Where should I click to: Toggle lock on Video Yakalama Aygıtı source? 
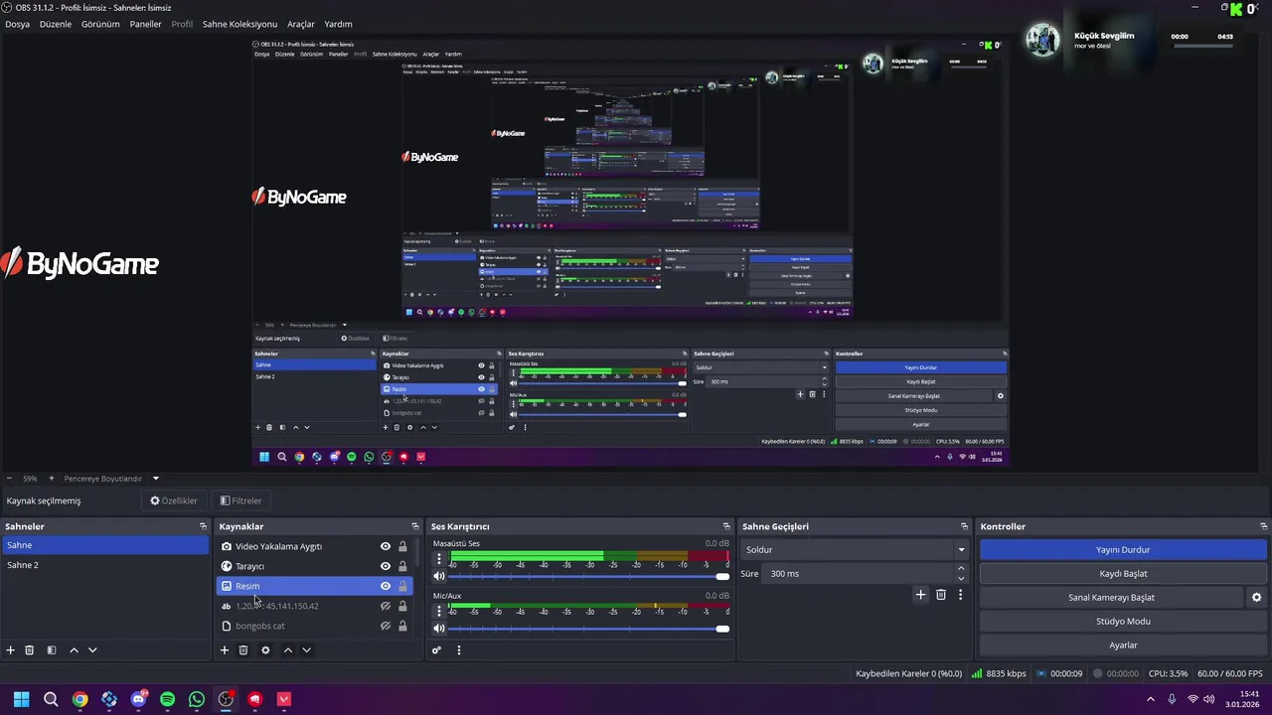pyautogui.click(x=402, y=546)
